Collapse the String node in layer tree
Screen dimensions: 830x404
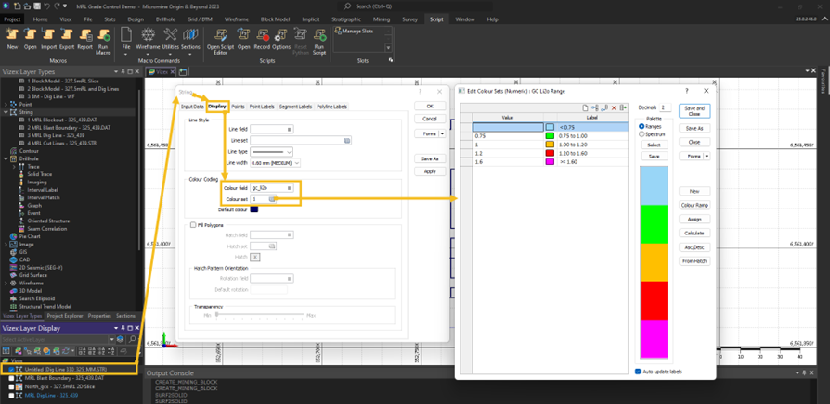point(6,112)
